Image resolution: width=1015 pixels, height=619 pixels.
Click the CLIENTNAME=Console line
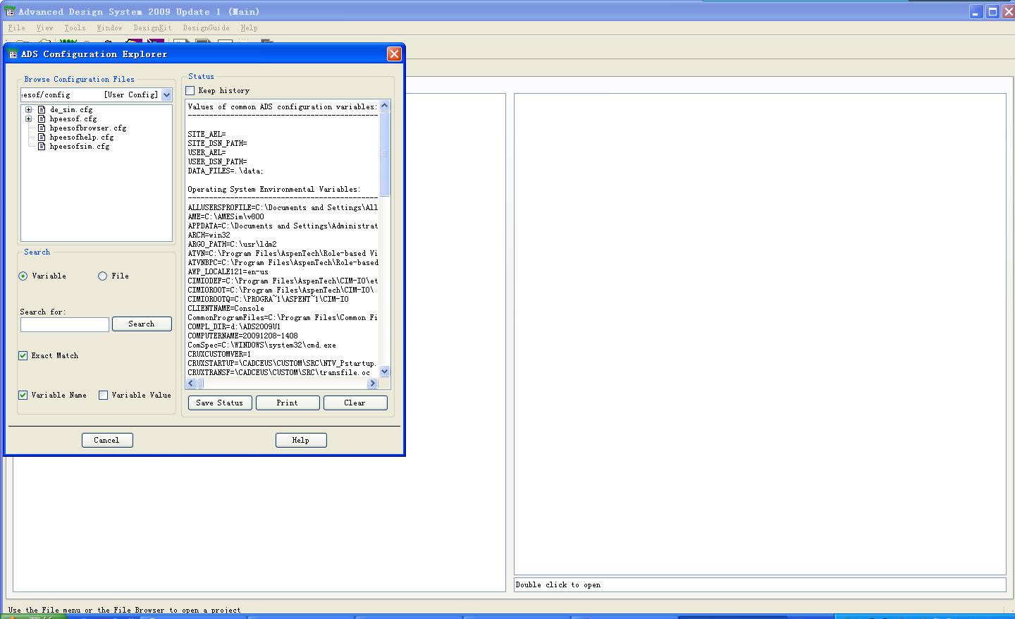click(226, 308)
